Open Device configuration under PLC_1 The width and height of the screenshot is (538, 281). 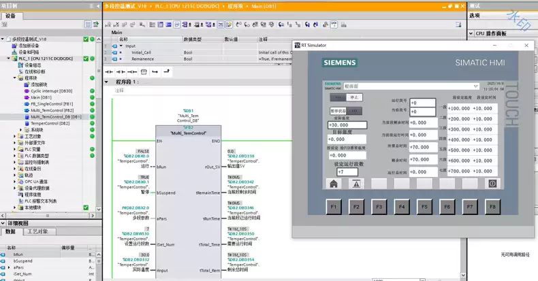(x=33, y=65)
